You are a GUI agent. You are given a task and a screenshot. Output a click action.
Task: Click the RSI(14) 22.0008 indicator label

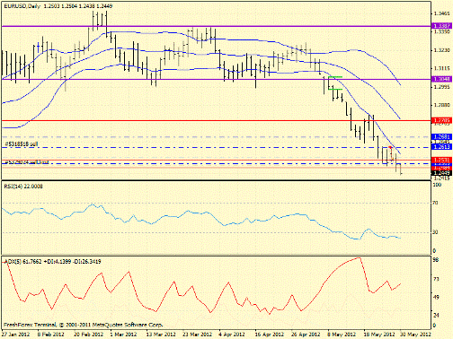tap(23, 187)
